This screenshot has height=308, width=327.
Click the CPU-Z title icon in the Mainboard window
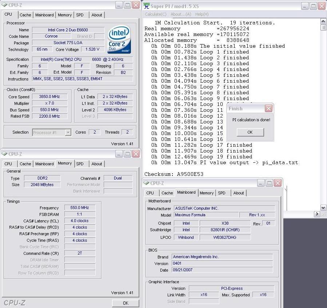pos(146,183)
